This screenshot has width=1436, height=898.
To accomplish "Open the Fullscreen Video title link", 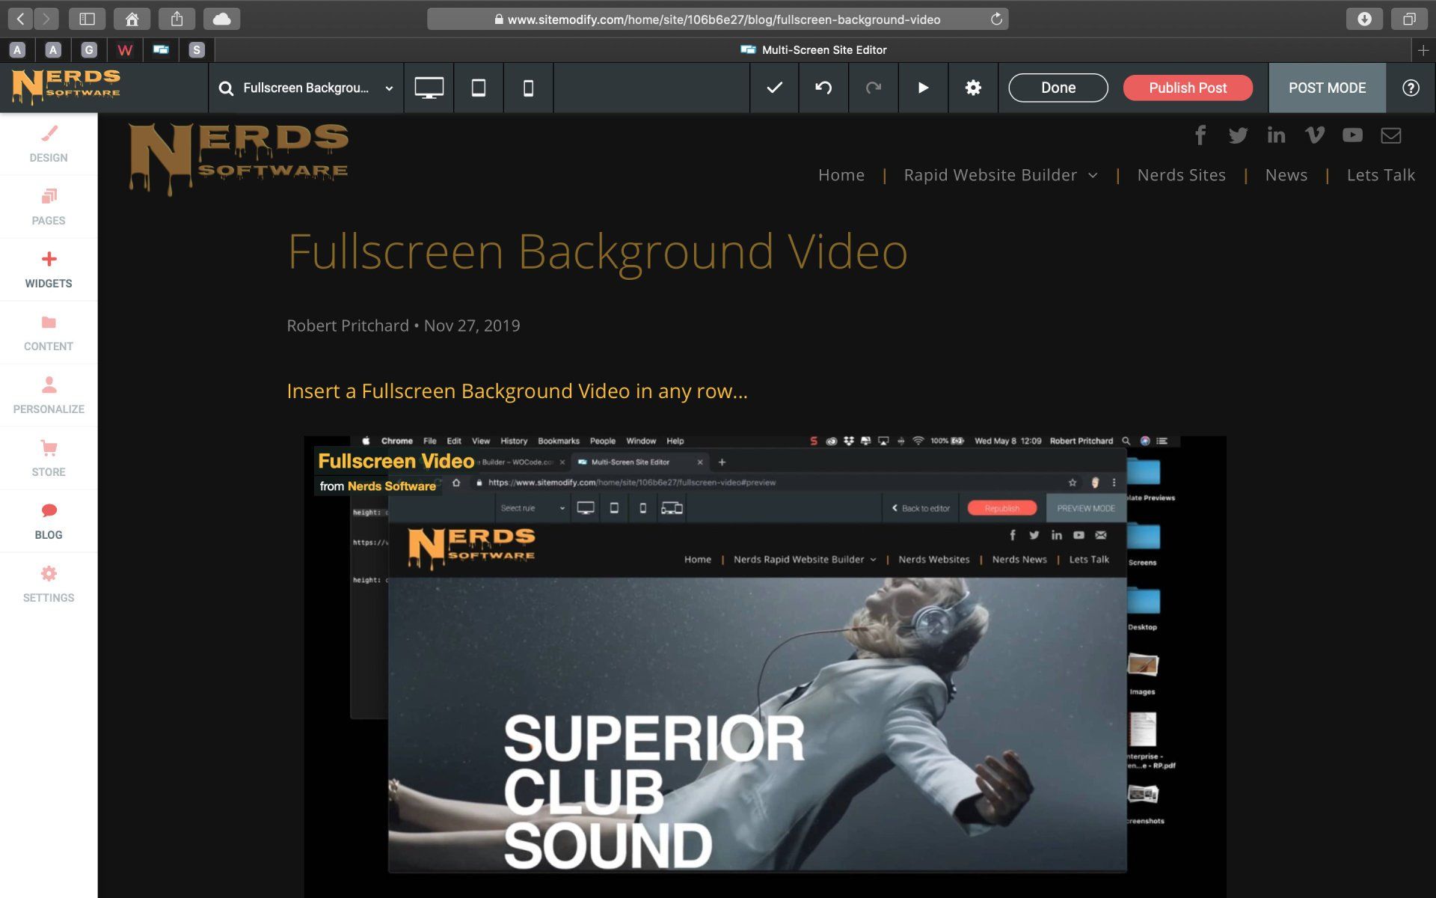I will (396, 461).
